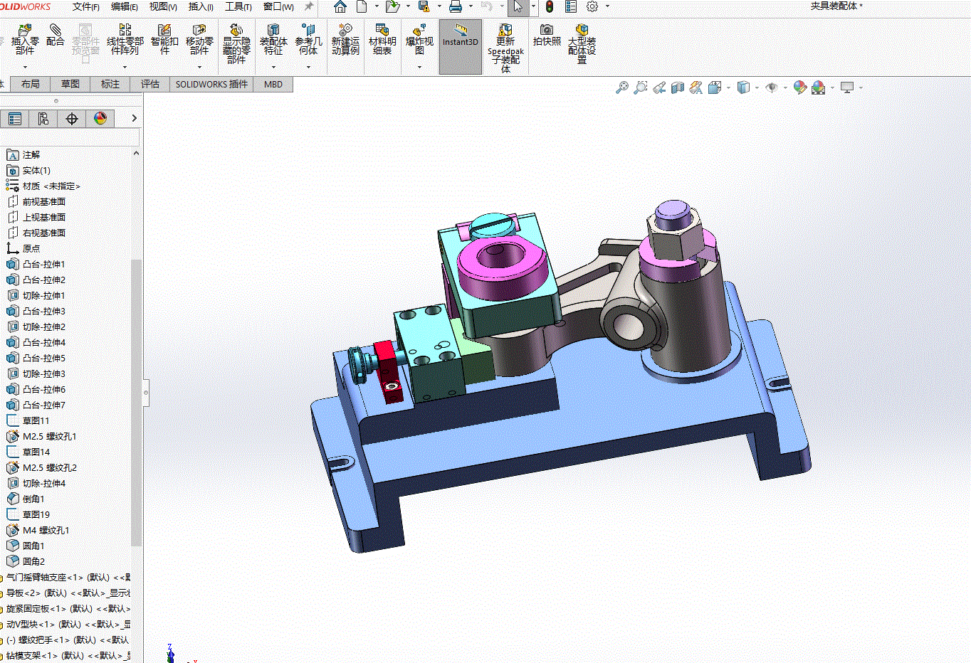Click the Edit Appearance color sphere icon
This screenshot has width=971, height=663.
point(800,87)
